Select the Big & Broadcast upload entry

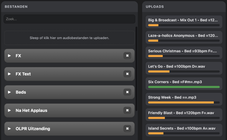[x=184, y=22]
